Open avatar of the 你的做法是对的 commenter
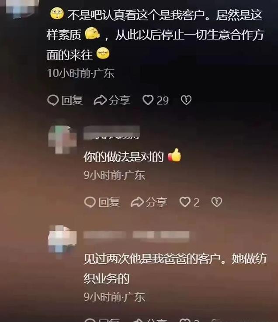This screenshot has height=322, width=278. click(x=63, y=139)
